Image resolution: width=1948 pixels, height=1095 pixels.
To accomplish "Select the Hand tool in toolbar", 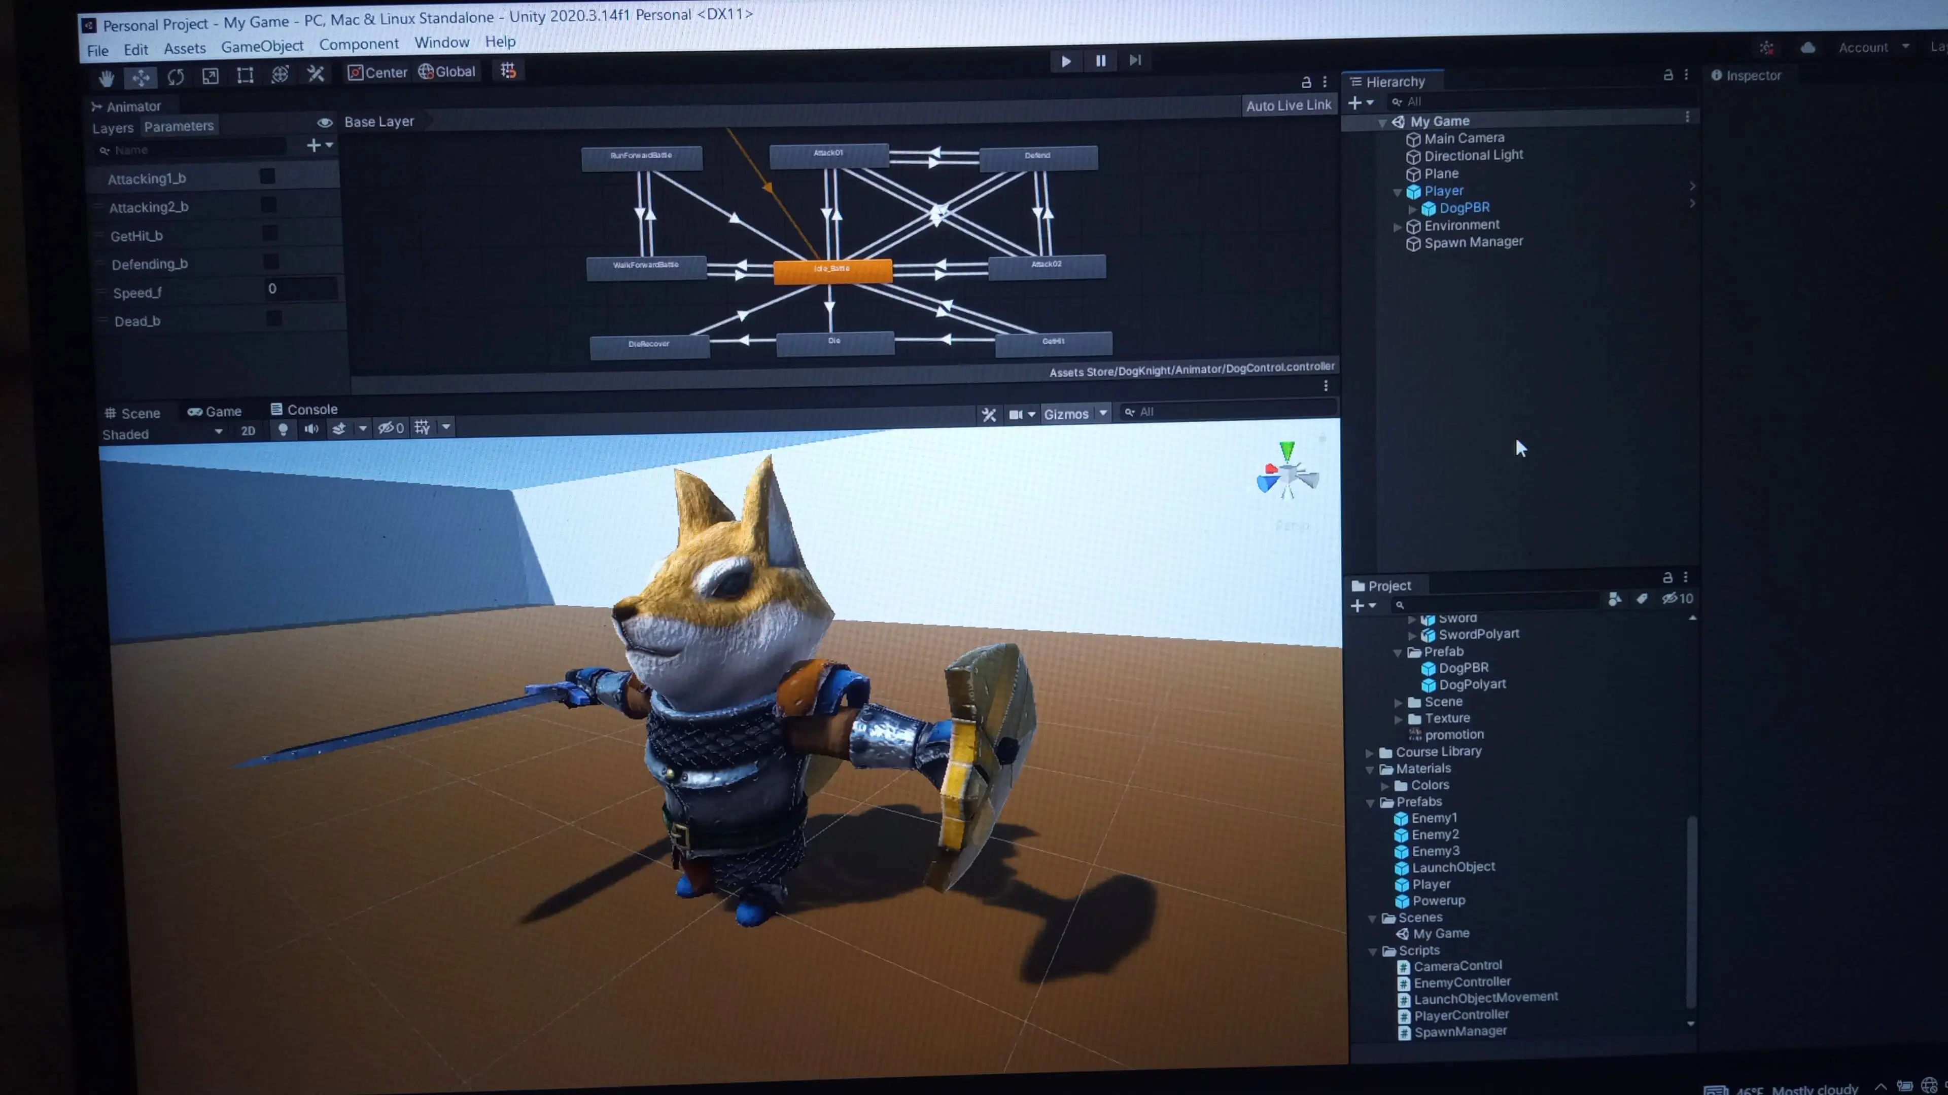I will [106, 72].
